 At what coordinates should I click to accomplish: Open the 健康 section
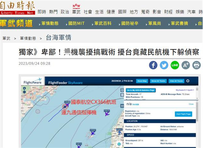tap(111, 12)
